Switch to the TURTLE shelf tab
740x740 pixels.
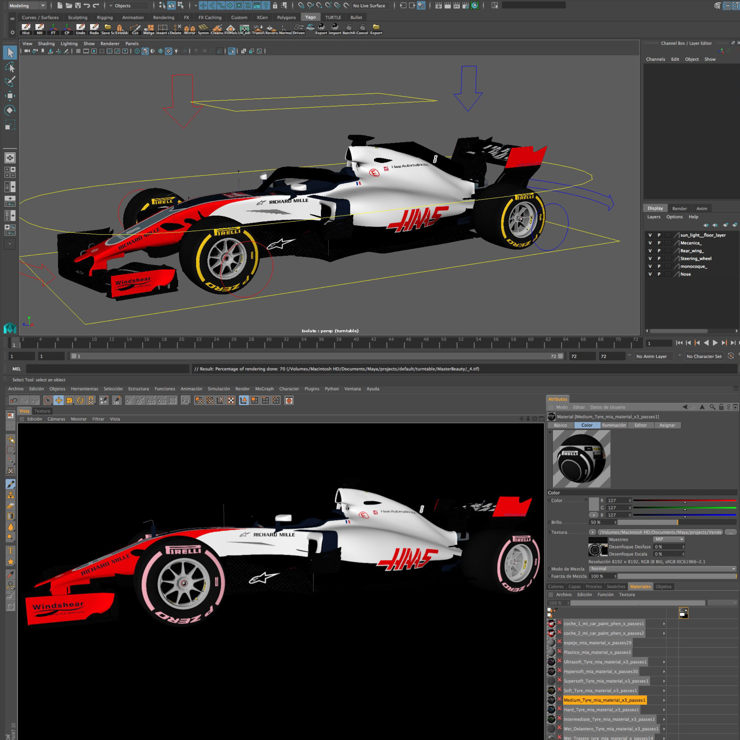click(333, 17)
